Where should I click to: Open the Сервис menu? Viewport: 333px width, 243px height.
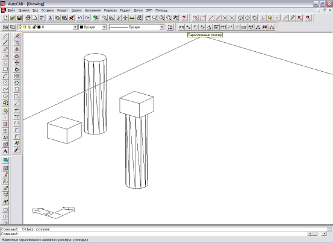click(76, 10)
